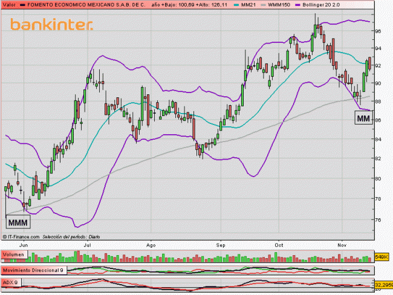Select the 'MM21' legend label

click(x=248, y=5)
